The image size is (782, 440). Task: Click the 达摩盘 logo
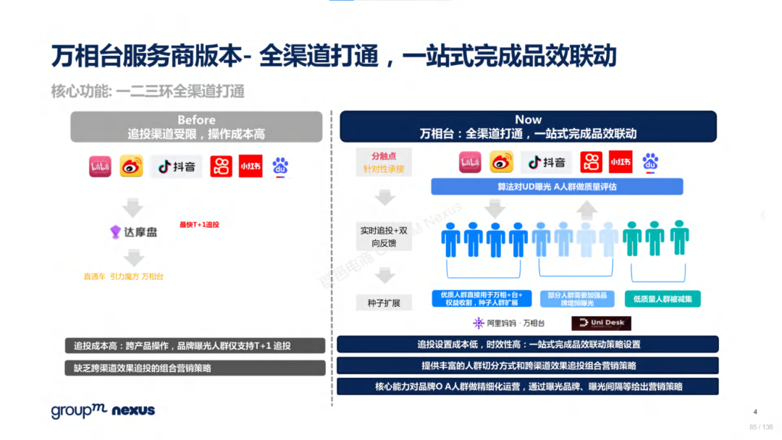pyautogui.click(x=134, y=232)
